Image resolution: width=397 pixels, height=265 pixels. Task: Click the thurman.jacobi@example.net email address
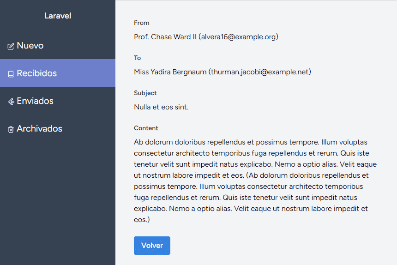[260, 72]
